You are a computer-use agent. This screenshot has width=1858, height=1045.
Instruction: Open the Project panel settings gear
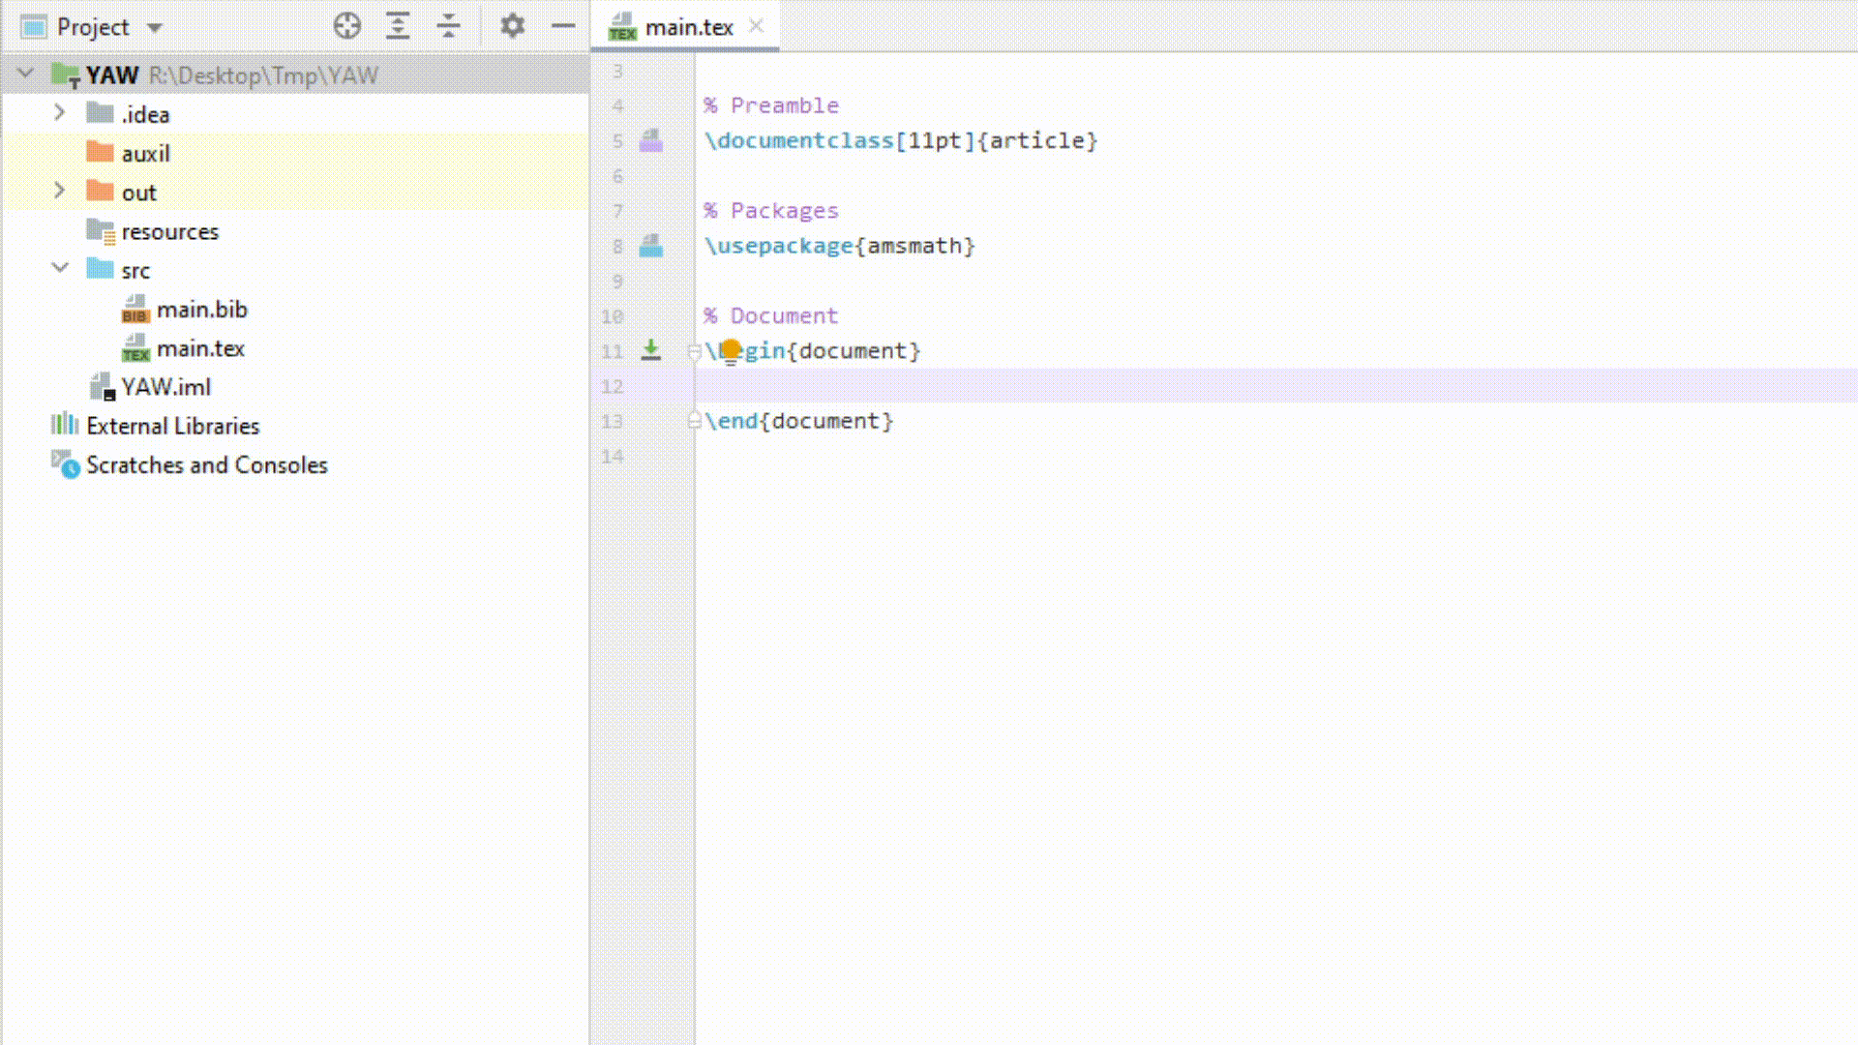pyautogui.click(x=512, y=26)
